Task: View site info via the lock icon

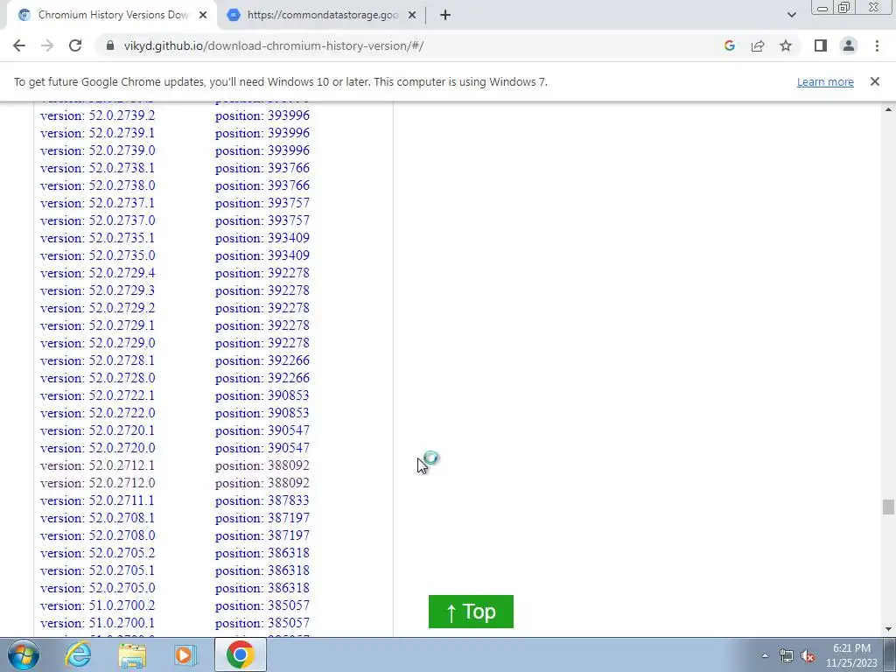Action: pos(110,45)
